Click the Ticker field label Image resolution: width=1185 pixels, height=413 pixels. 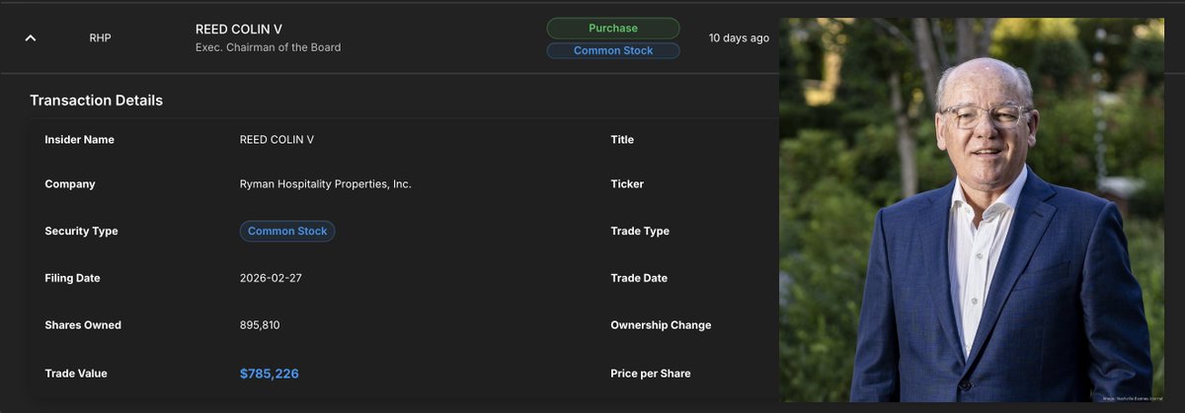[x=627, y=184]
